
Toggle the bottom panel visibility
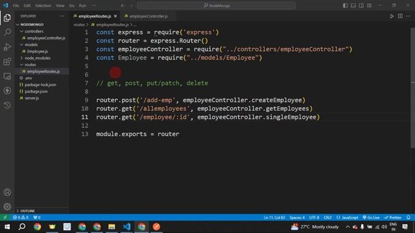[x=353, y=6]
